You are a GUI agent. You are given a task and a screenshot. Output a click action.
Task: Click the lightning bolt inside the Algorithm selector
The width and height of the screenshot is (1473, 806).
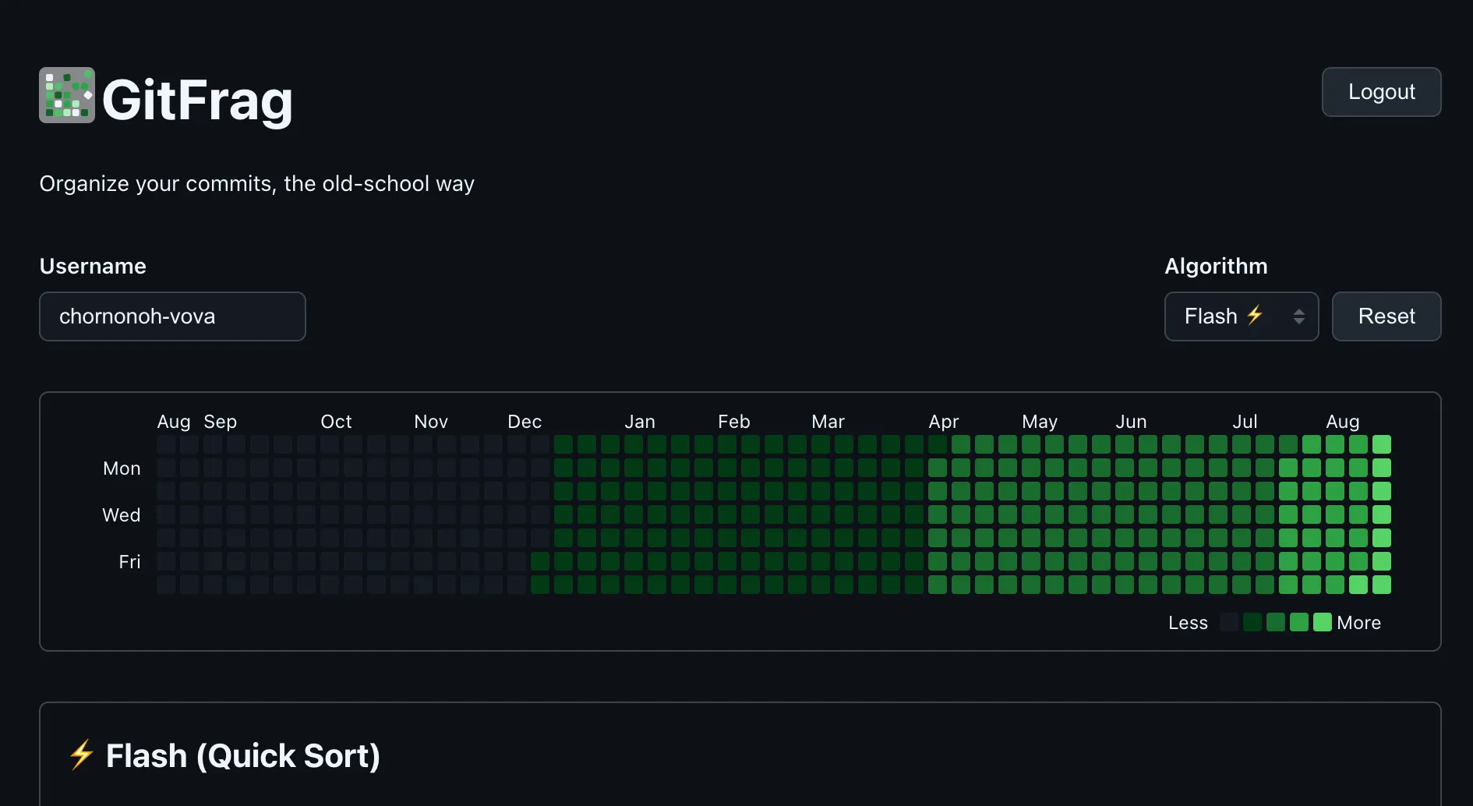(1256, 316)
